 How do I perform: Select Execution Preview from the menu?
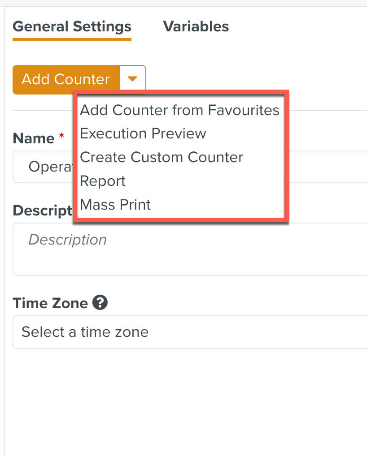143,133
